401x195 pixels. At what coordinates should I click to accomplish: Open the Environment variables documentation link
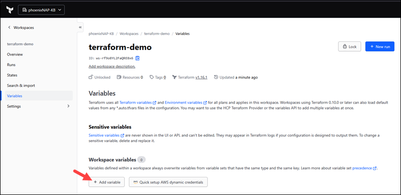click(x=186, y=102)
